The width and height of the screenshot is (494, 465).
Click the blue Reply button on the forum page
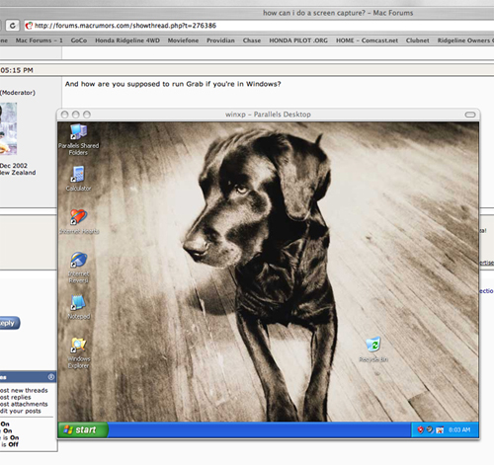click(9, 323)
